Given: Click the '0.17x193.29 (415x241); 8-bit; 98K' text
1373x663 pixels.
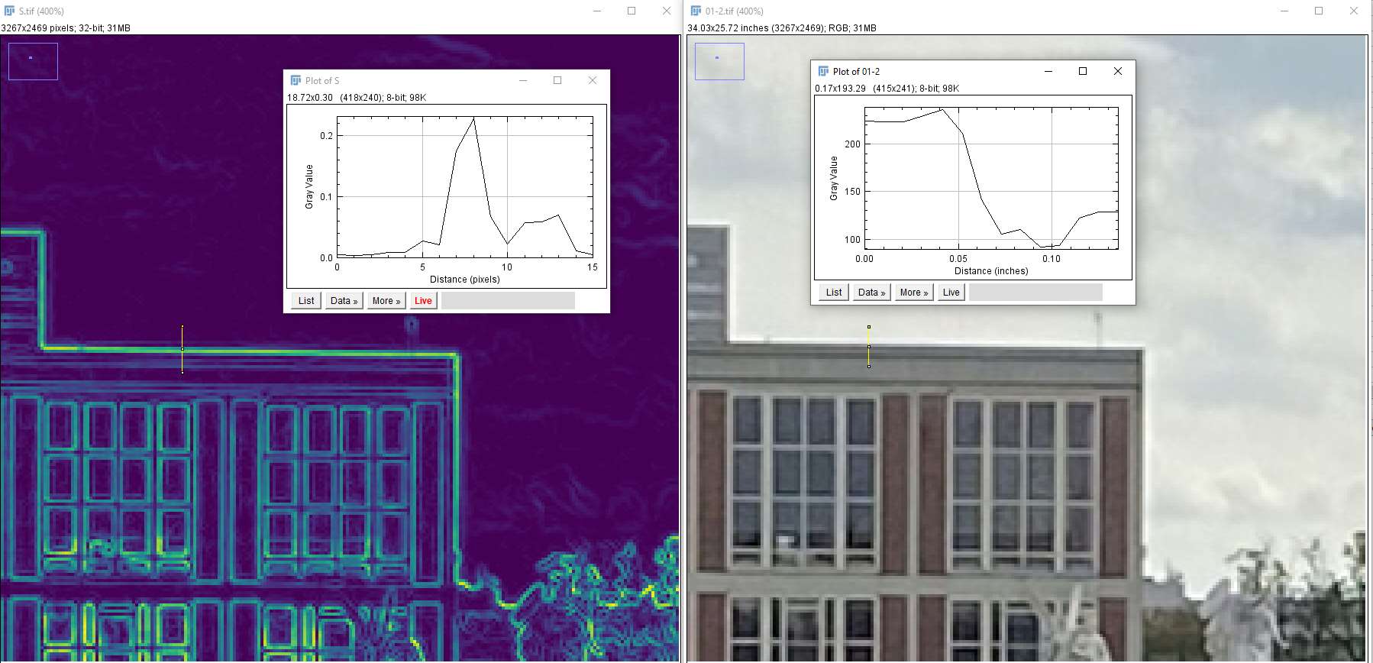Looking at the screenshot, I should point(887,89).
